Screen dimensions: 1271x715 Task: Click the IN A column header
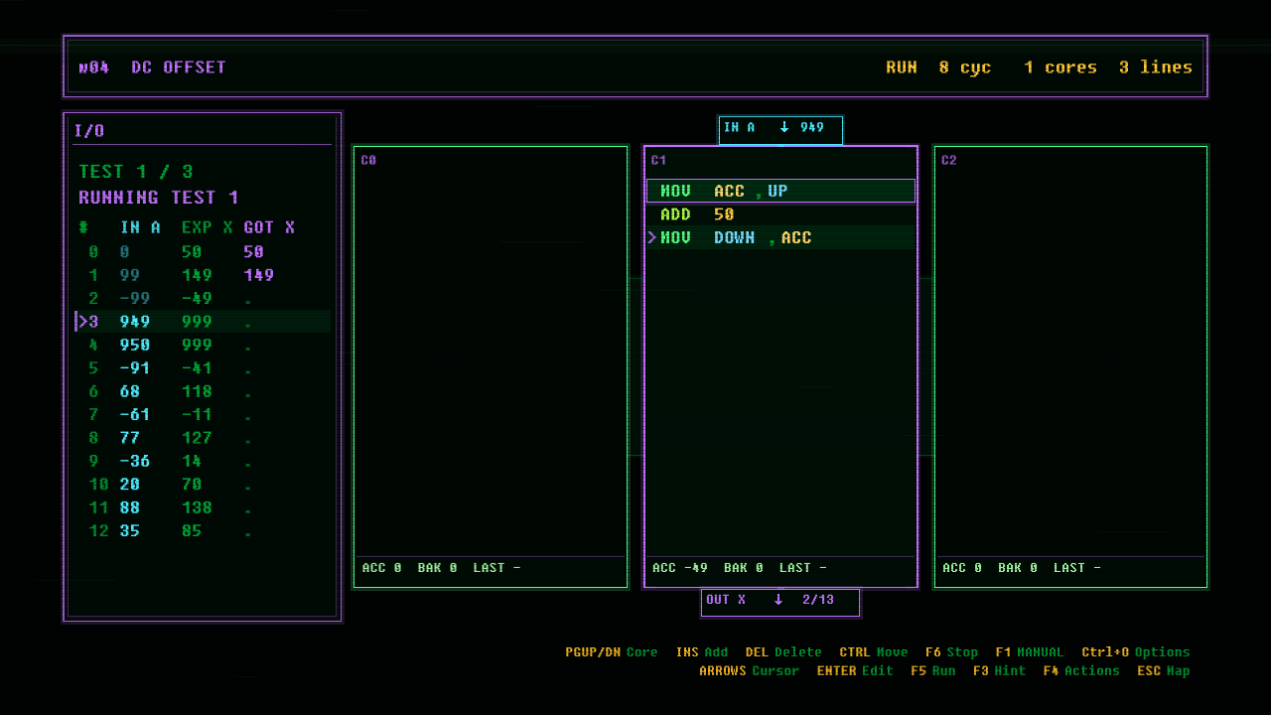coord(140,227)
